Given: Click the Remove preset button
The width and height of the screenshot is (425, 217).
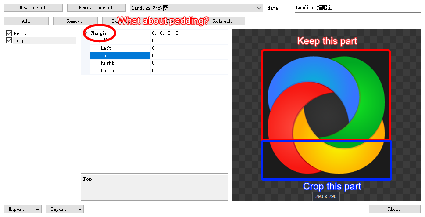Looking at the screenshot, I should [96, 7].
